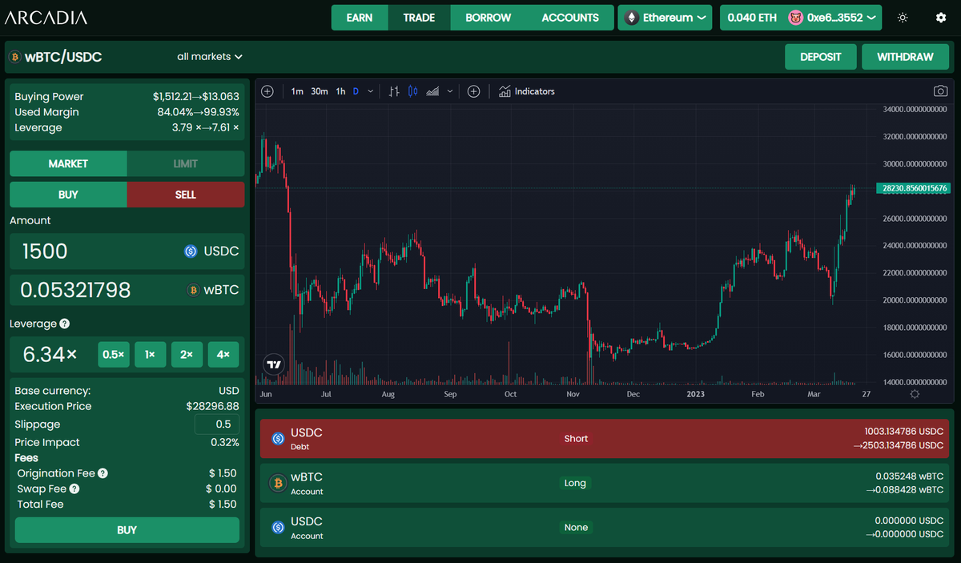Expand the all markets dropdown
This screenshot has height=563, width=961.
210,57
